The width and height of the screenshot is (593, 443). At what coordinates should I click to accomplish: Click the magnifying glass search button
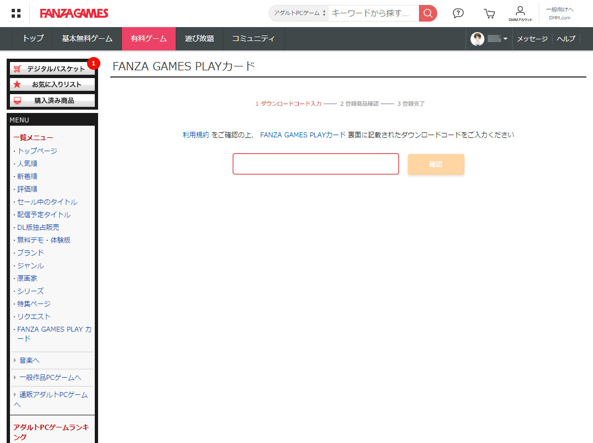click(x=428, y=13)
